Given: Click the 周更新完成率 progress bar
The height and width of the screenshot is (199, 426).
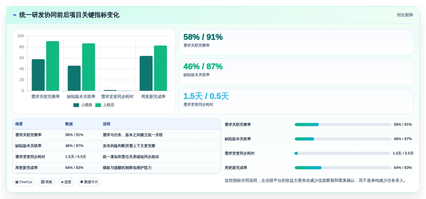Looking at the screenshot, I should pyautogui.click(x=343, y=168).
